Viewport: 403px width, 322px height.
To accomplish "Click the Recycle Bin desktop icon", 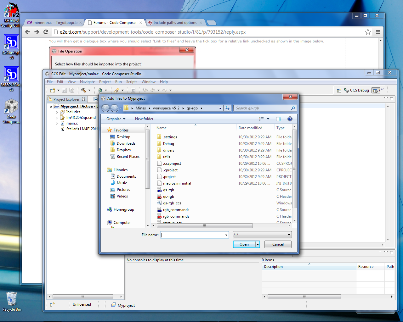I will [x=12, y=301].
